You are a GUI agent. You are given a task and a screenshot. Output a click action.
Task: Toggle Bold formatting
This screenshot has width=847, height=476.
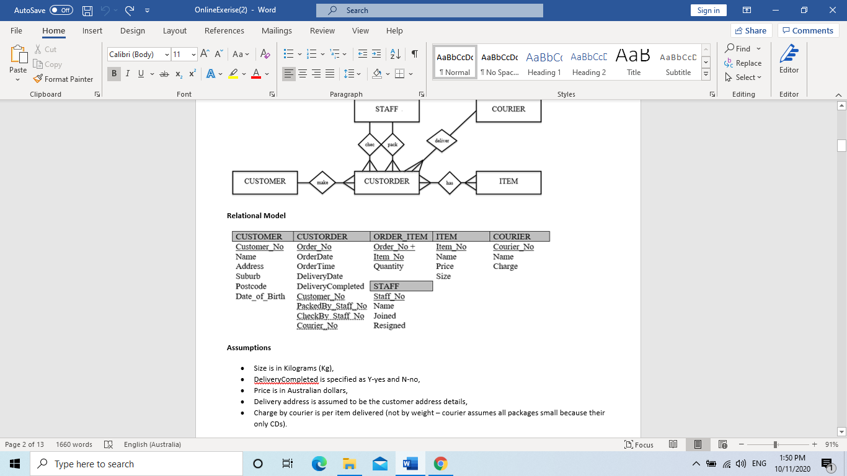114,74
